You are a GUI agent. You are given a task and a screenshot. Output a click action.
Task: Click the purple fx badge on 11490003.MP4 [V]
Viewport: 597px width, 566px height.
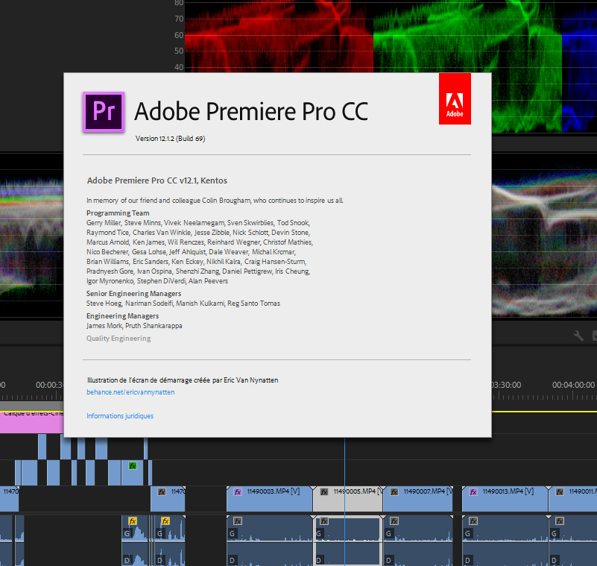point(238,491)
